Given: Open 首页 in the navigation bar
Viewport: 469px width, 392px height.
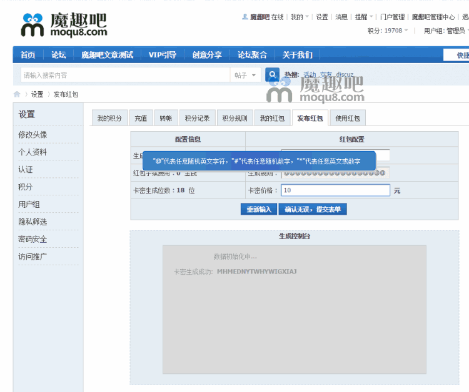Looking at the screenshot, I should pos(28,55).
